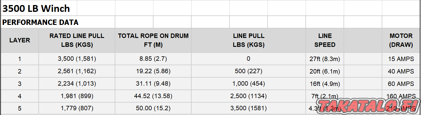Click the 1,000 (454) line pull cell

point(248,84)
